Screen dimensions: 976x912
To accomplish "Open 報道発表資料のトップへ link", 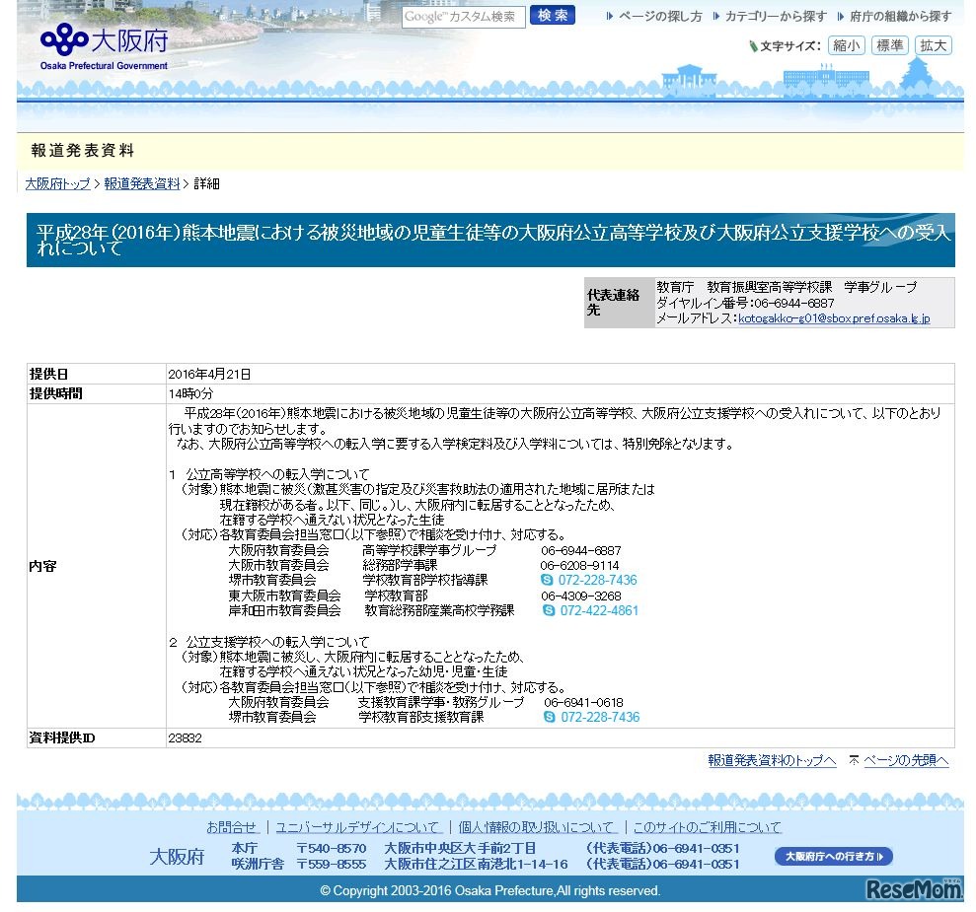I will coord(773,759).
